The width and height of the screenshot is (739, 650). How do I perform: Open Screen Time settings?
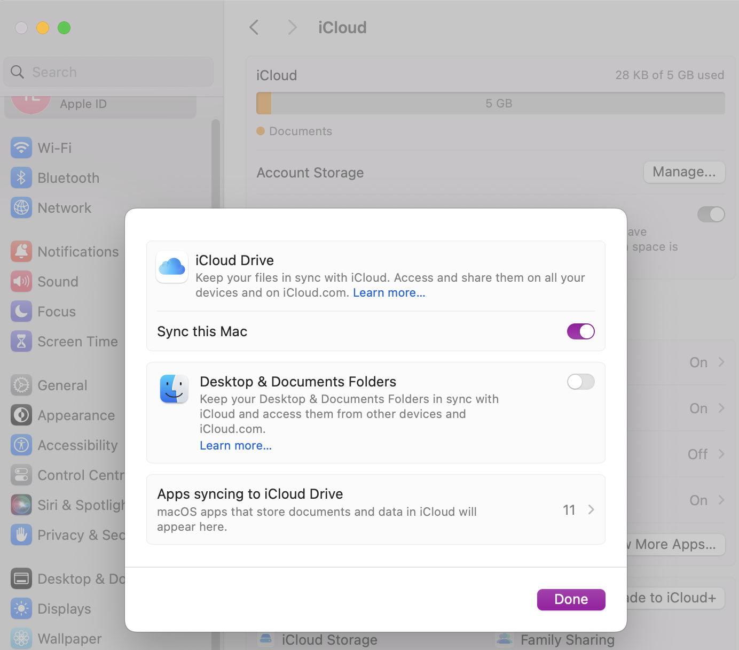pos(78,342)
